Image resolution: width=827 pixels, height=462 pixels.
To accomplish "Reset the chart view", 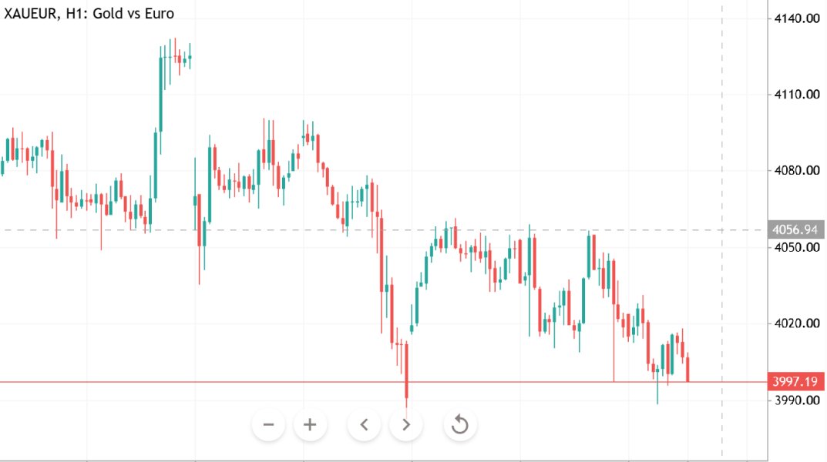I will coord(460,424).
